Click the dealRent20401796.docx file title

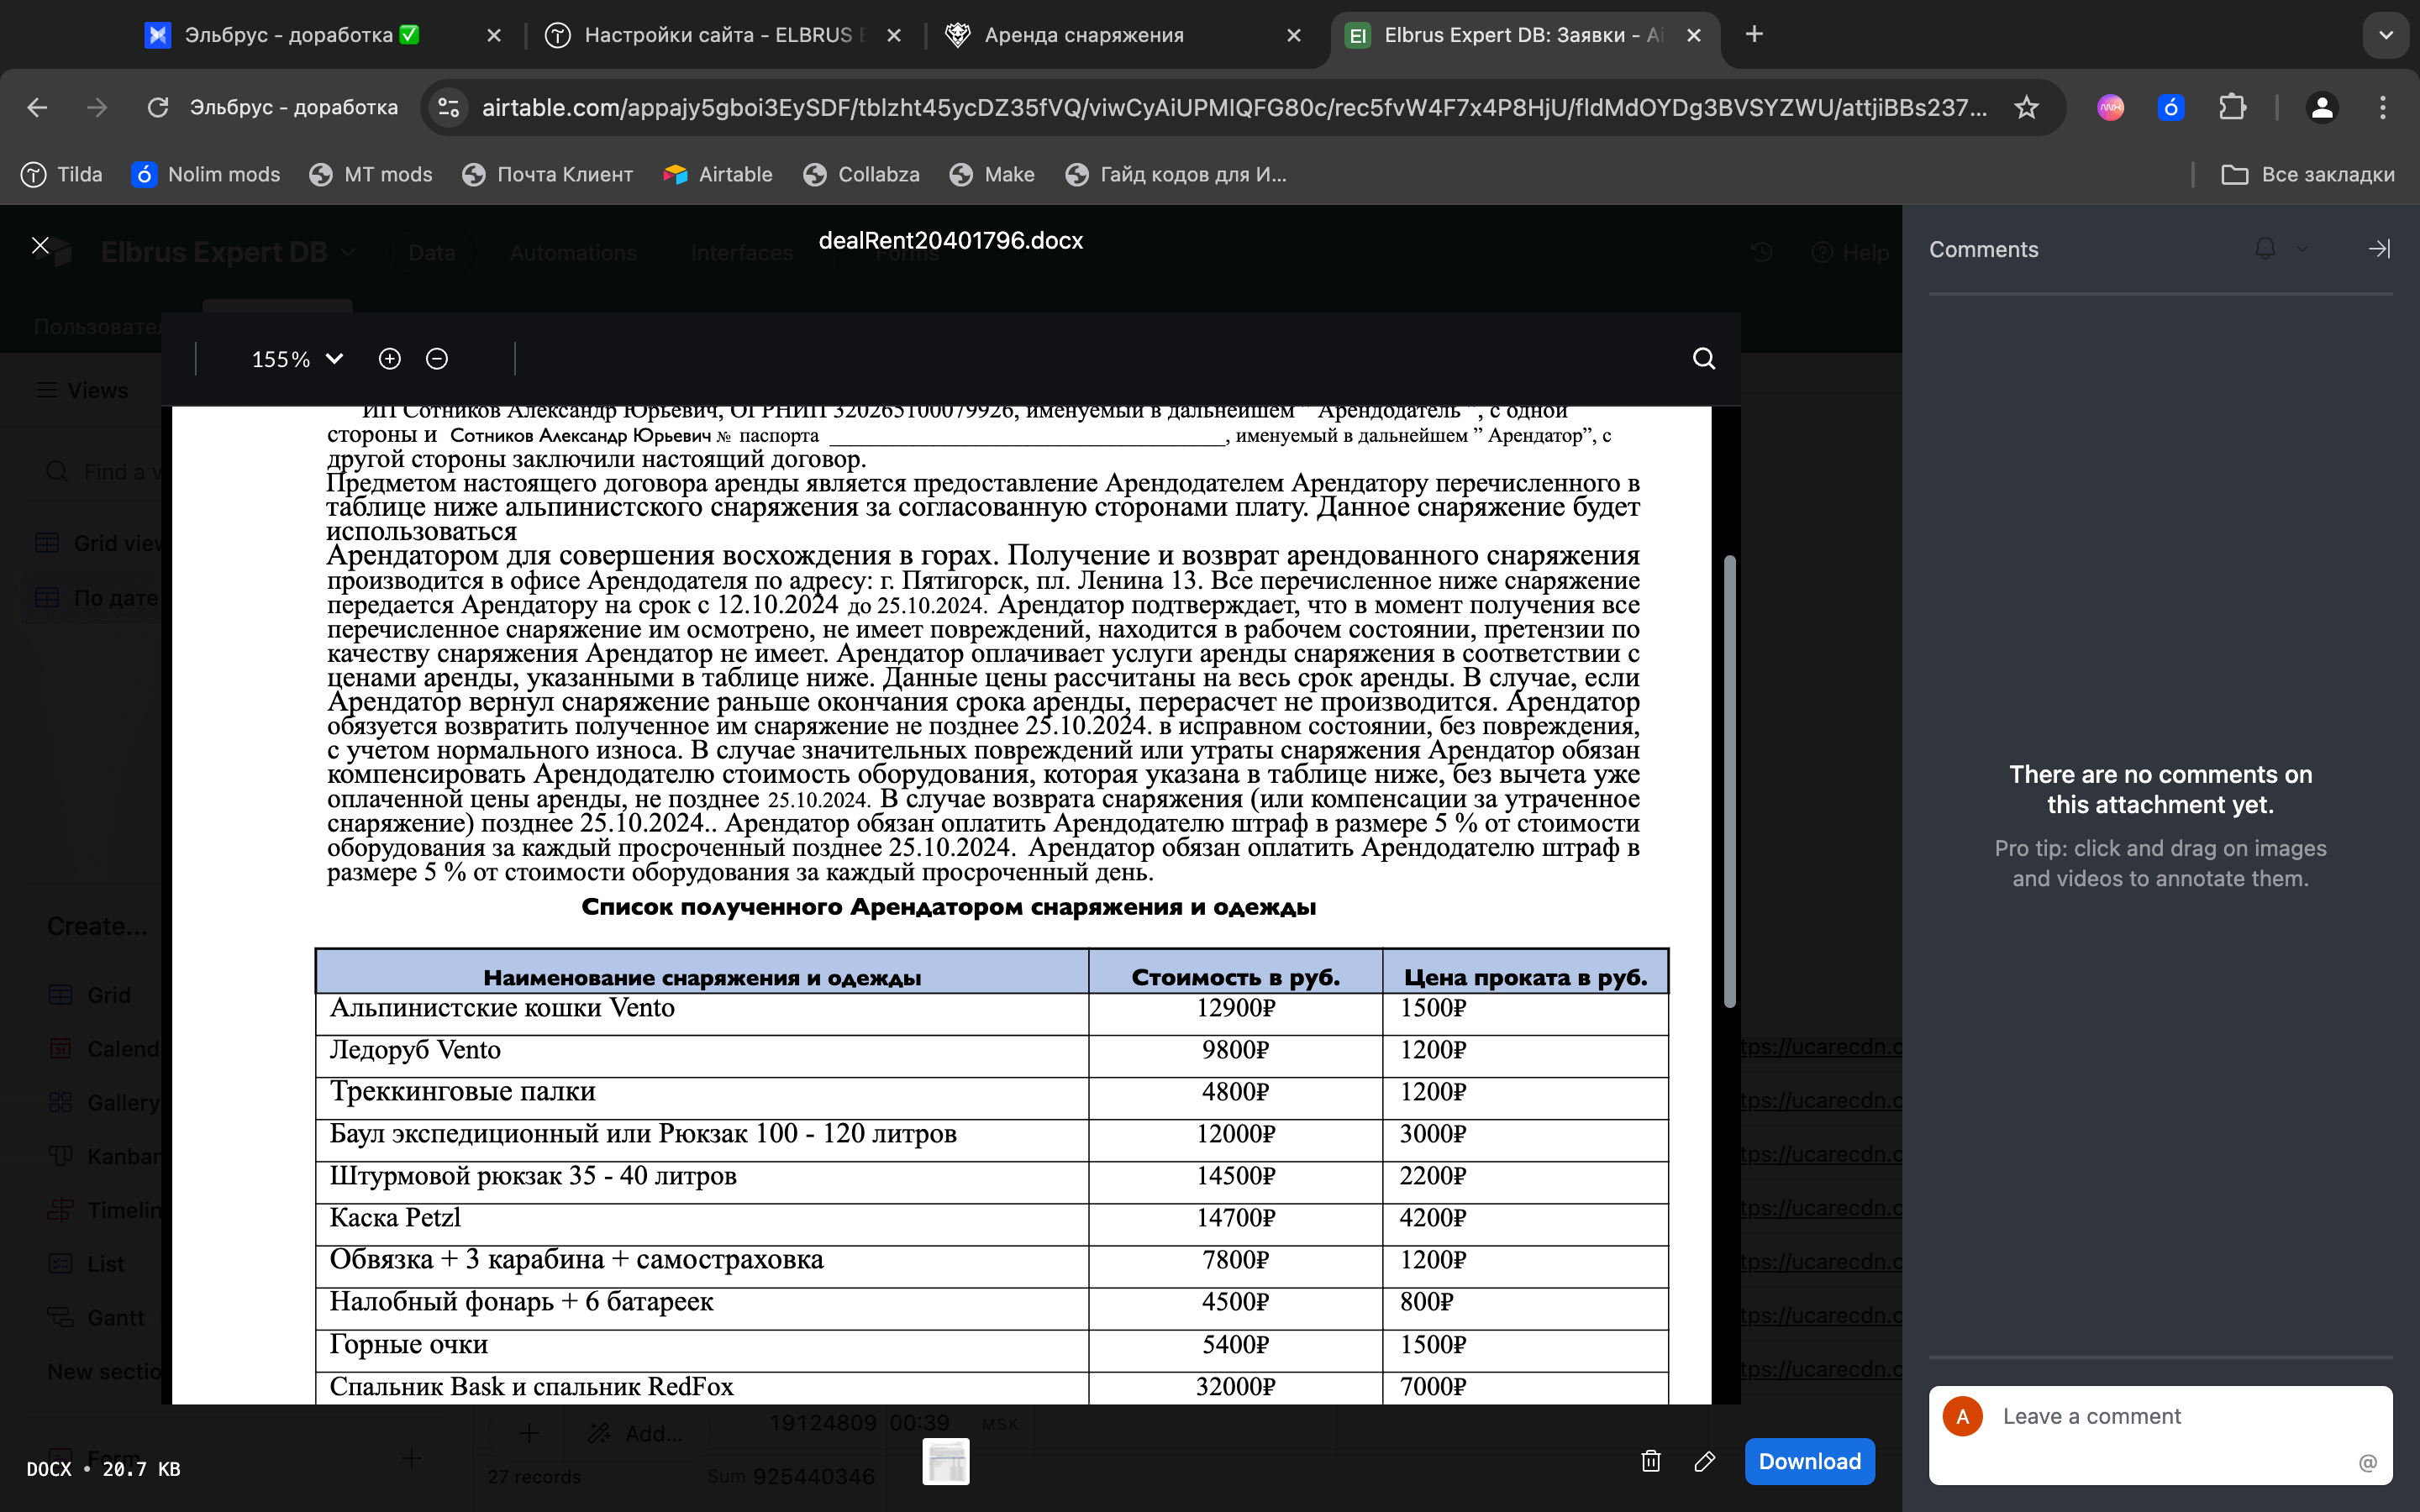click(950, 241)
